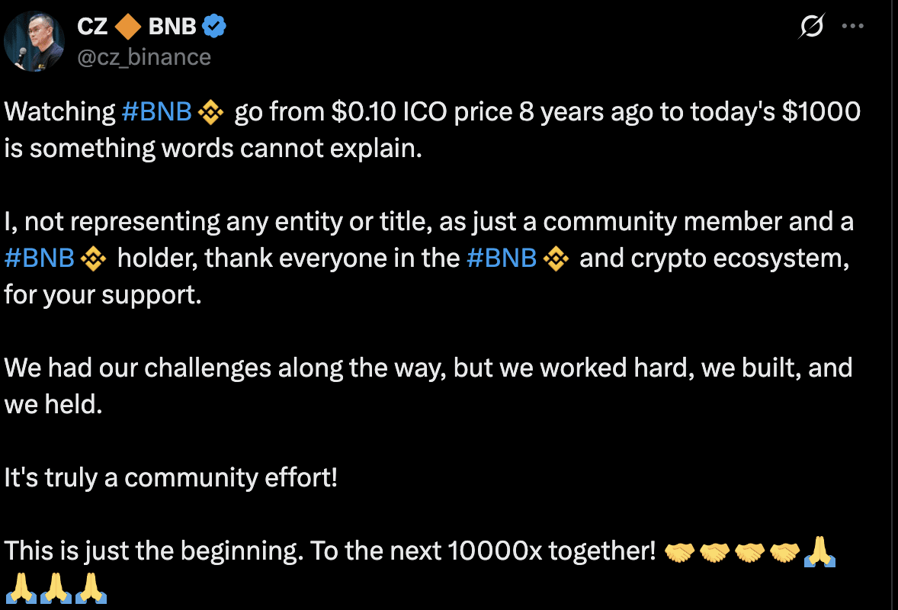Open #BNB hashtag before "and crypto ecosystem"
Image resolution: width=898 pixels, height=610 pixels.
click(x=502, y=258)
